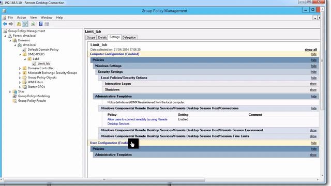Show the Interactive Logon settings
Image resolution: width=331 pixels, height=186 pixels.
coord(313,84)
